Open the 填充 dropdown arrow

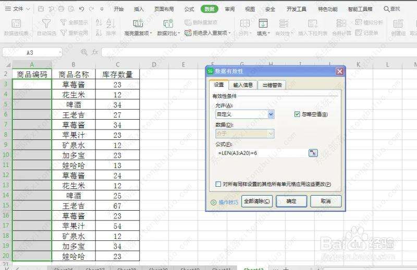point(269,33)
